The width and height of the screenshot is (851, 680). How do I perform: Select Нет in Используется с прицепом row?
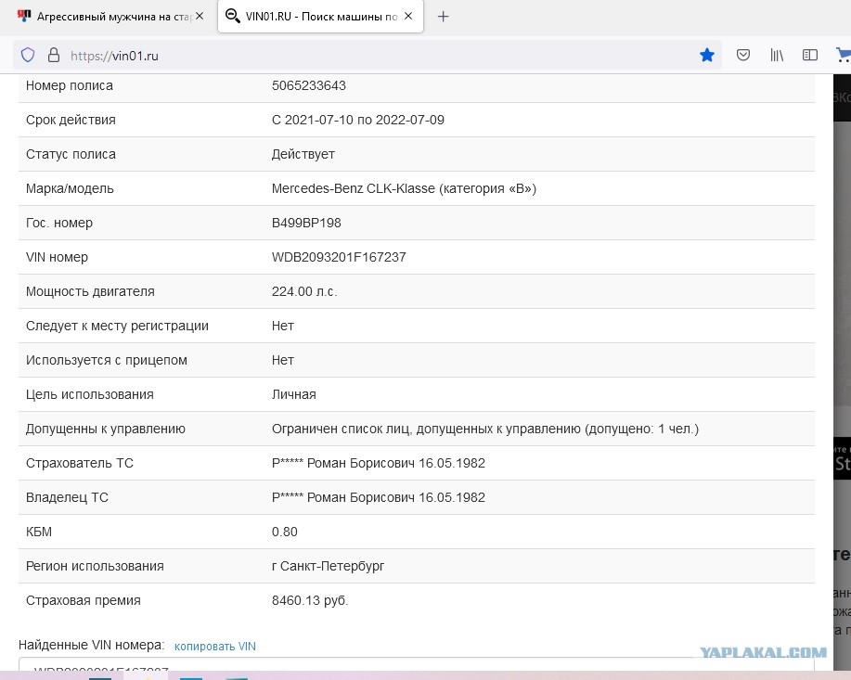point(283,360)
